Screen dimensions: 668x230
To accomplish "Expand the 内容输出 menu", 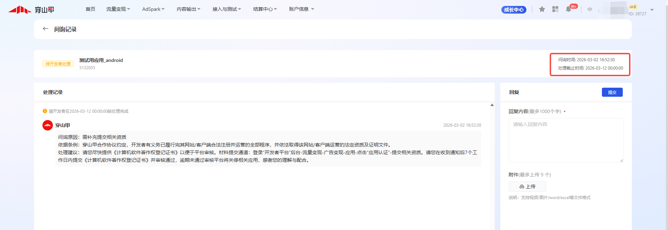I will (x=188, y=9).
